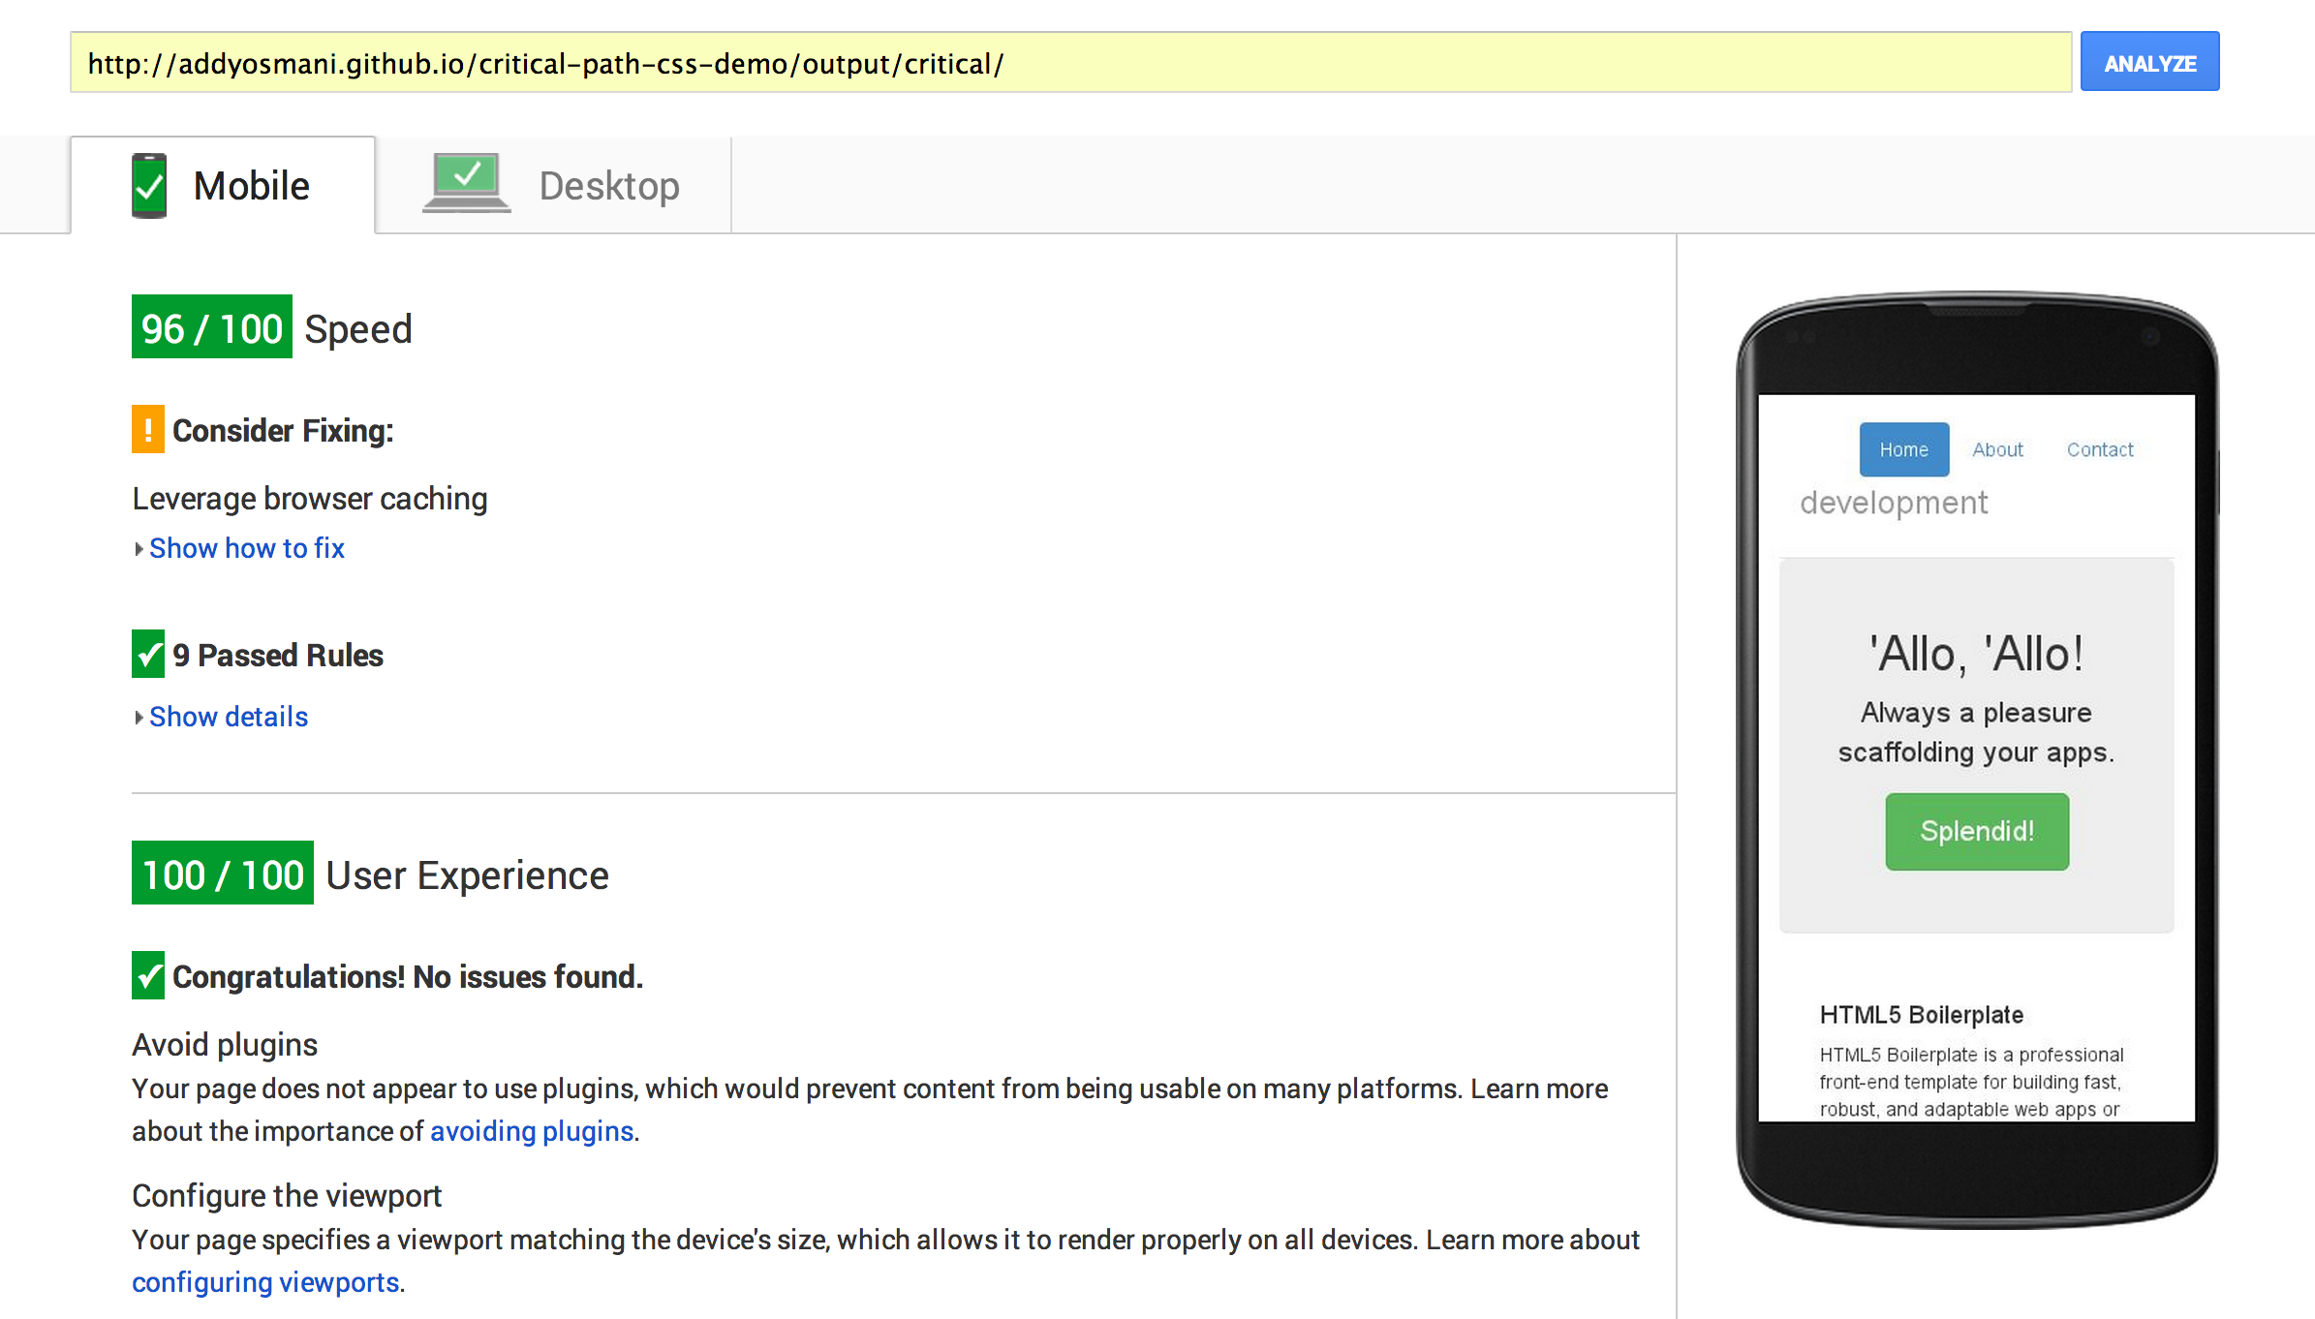Screen dimensions: 2315x1319
Task: Click the About link in phone preview
Action: pyautogui.click(x=1997, y=449)
